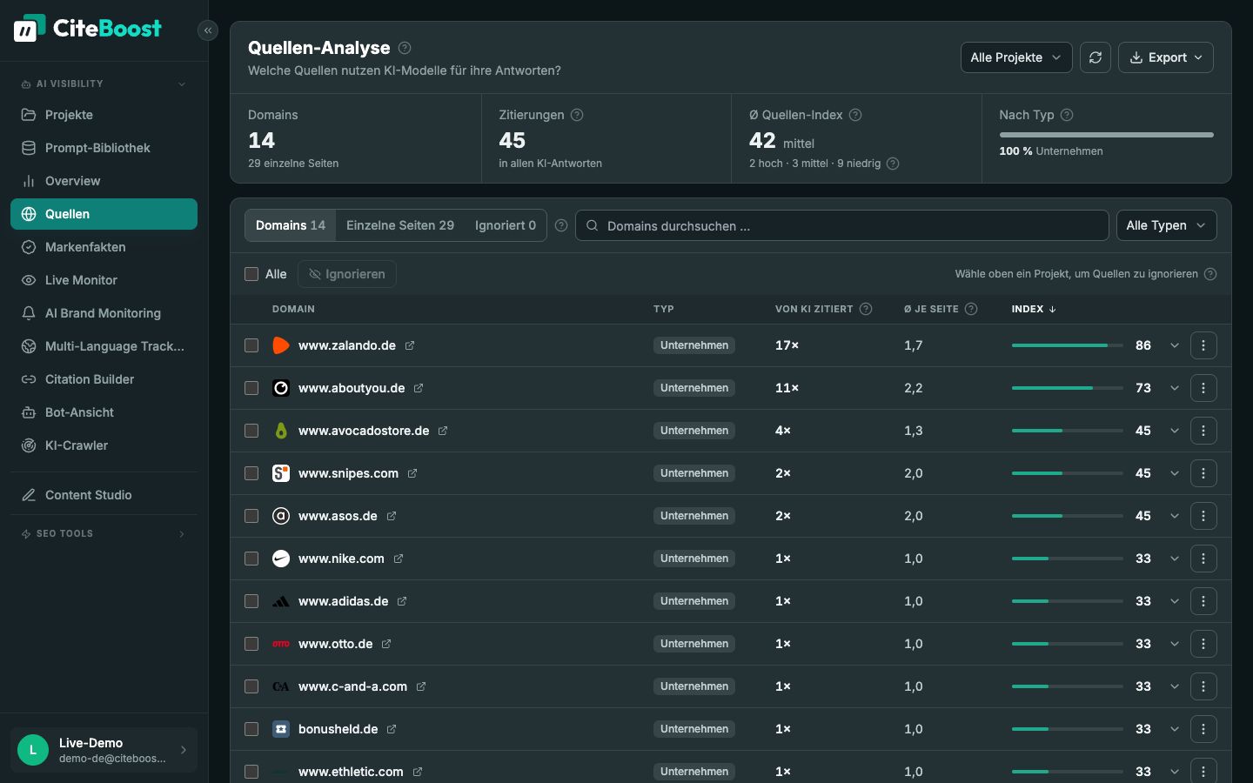Click the Nach Typ distribution bar
Image resolution: width=1253 pixels, height=783 pixels.
click(x=1106, y=135)
